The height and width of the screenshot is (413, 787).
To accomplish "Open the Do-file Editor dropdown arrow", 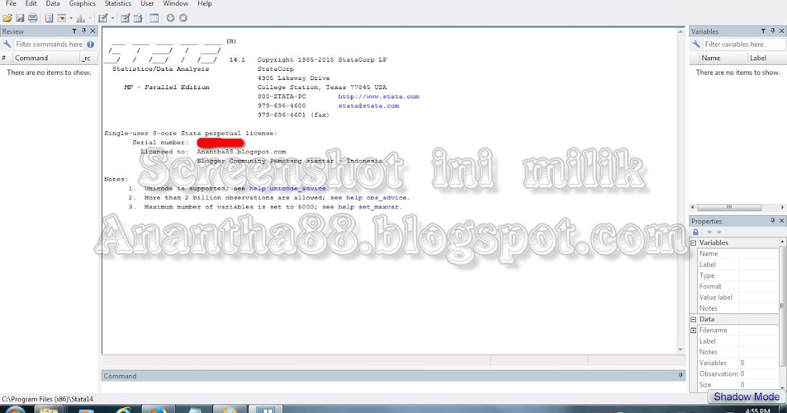I will click(x=112, y=18).
